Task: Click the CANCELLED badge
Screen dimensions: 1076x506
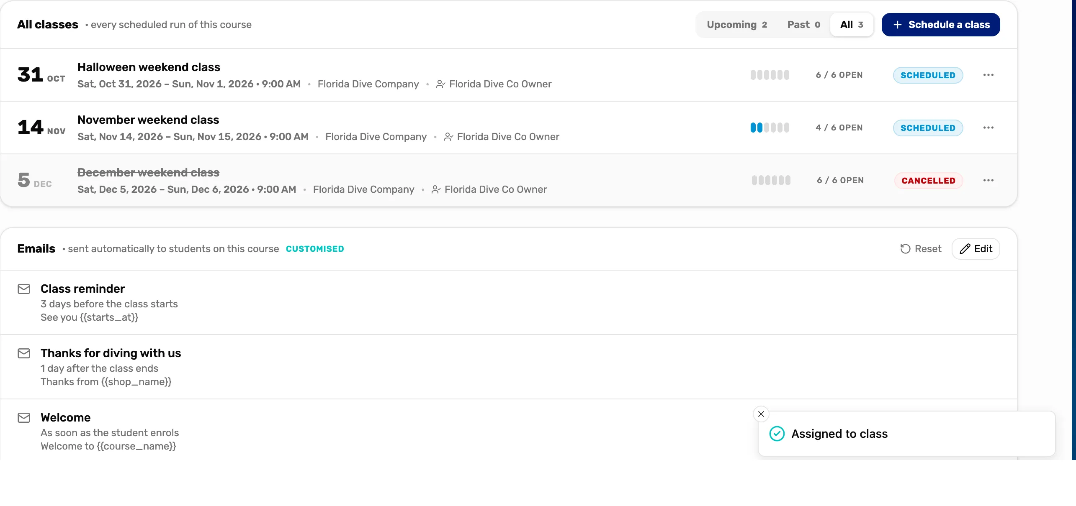Action: pyautogui.click(x=928, y=181)
